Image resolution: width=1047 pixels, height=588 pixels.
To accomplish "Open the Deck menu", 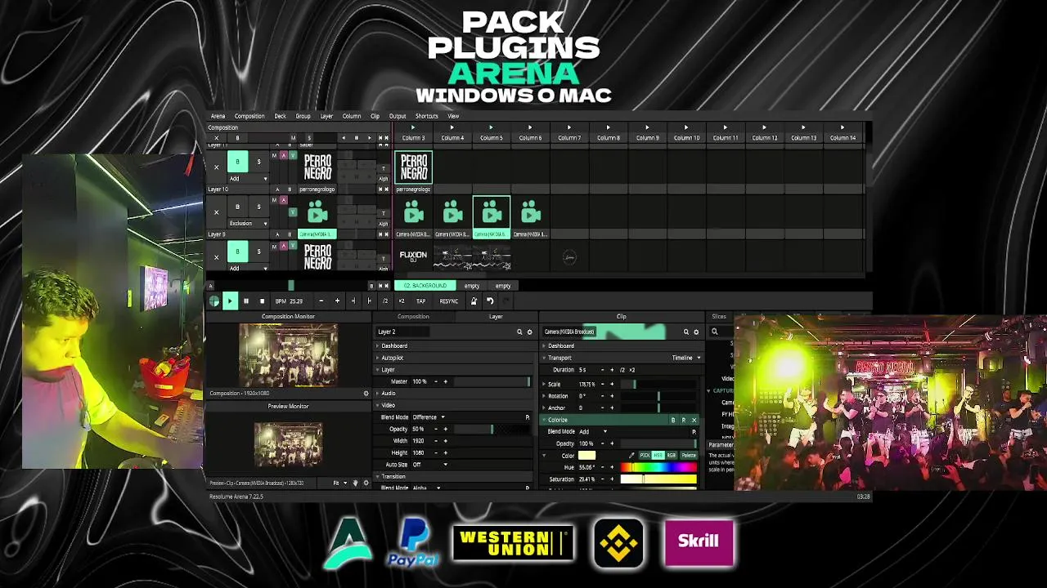I will click(x=280, y=116).
